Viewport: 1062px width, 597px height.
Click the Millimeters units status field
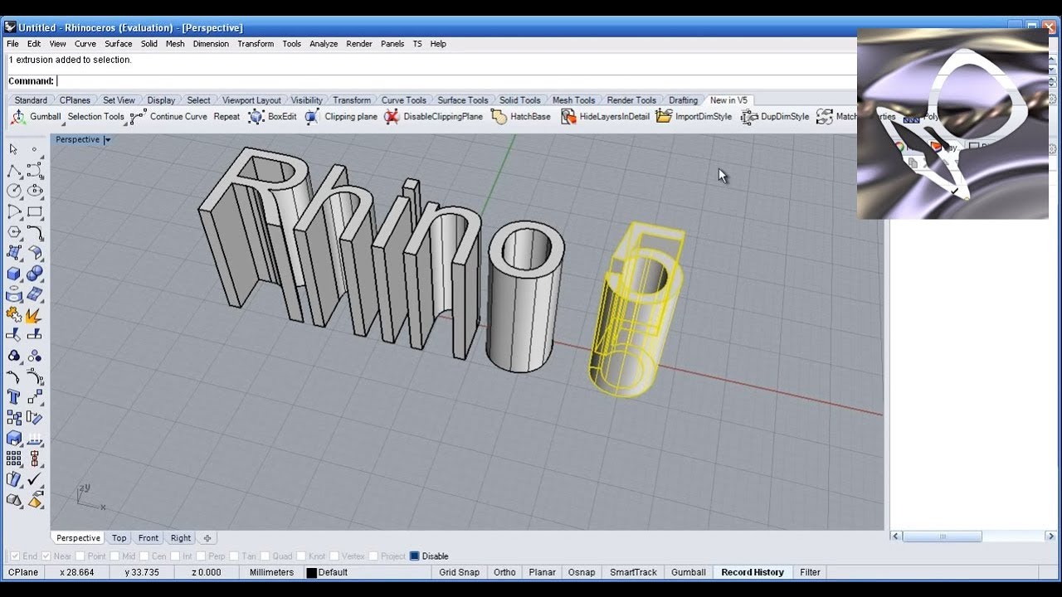[x=271, y=573]
